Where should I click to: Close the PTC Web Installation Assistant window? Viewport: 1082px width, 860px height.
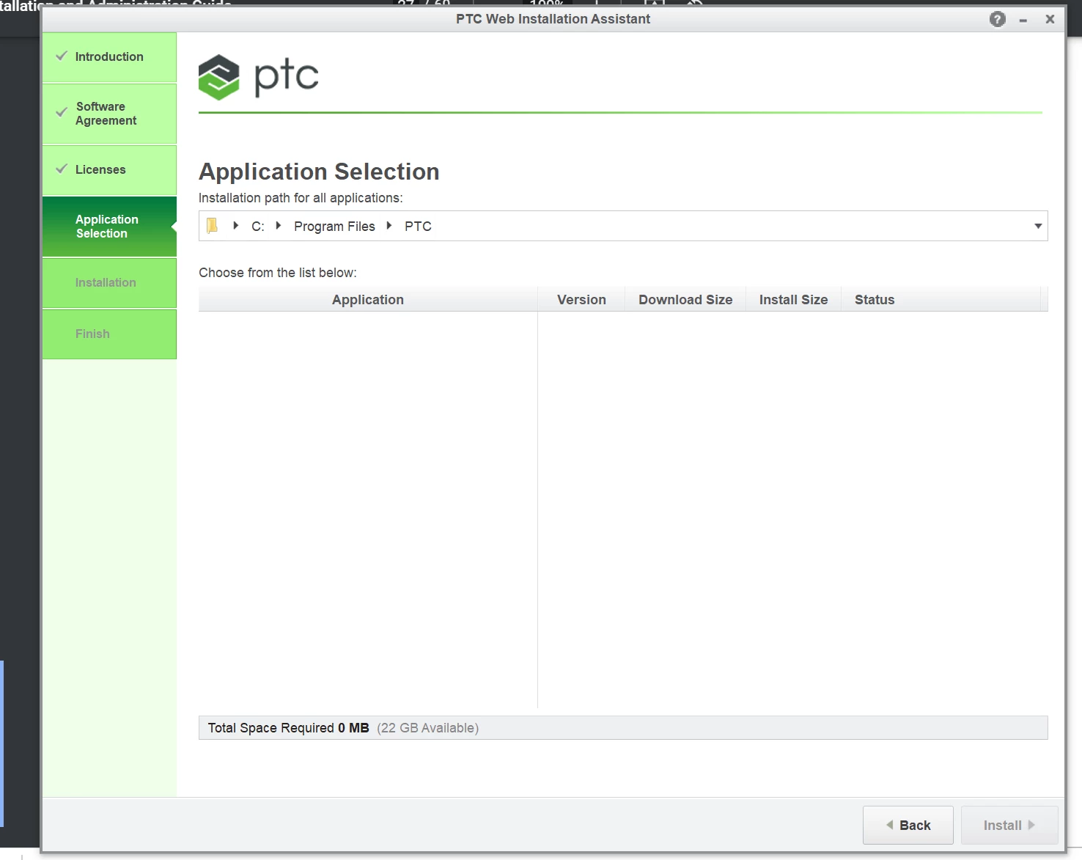tap(1050, 19)
